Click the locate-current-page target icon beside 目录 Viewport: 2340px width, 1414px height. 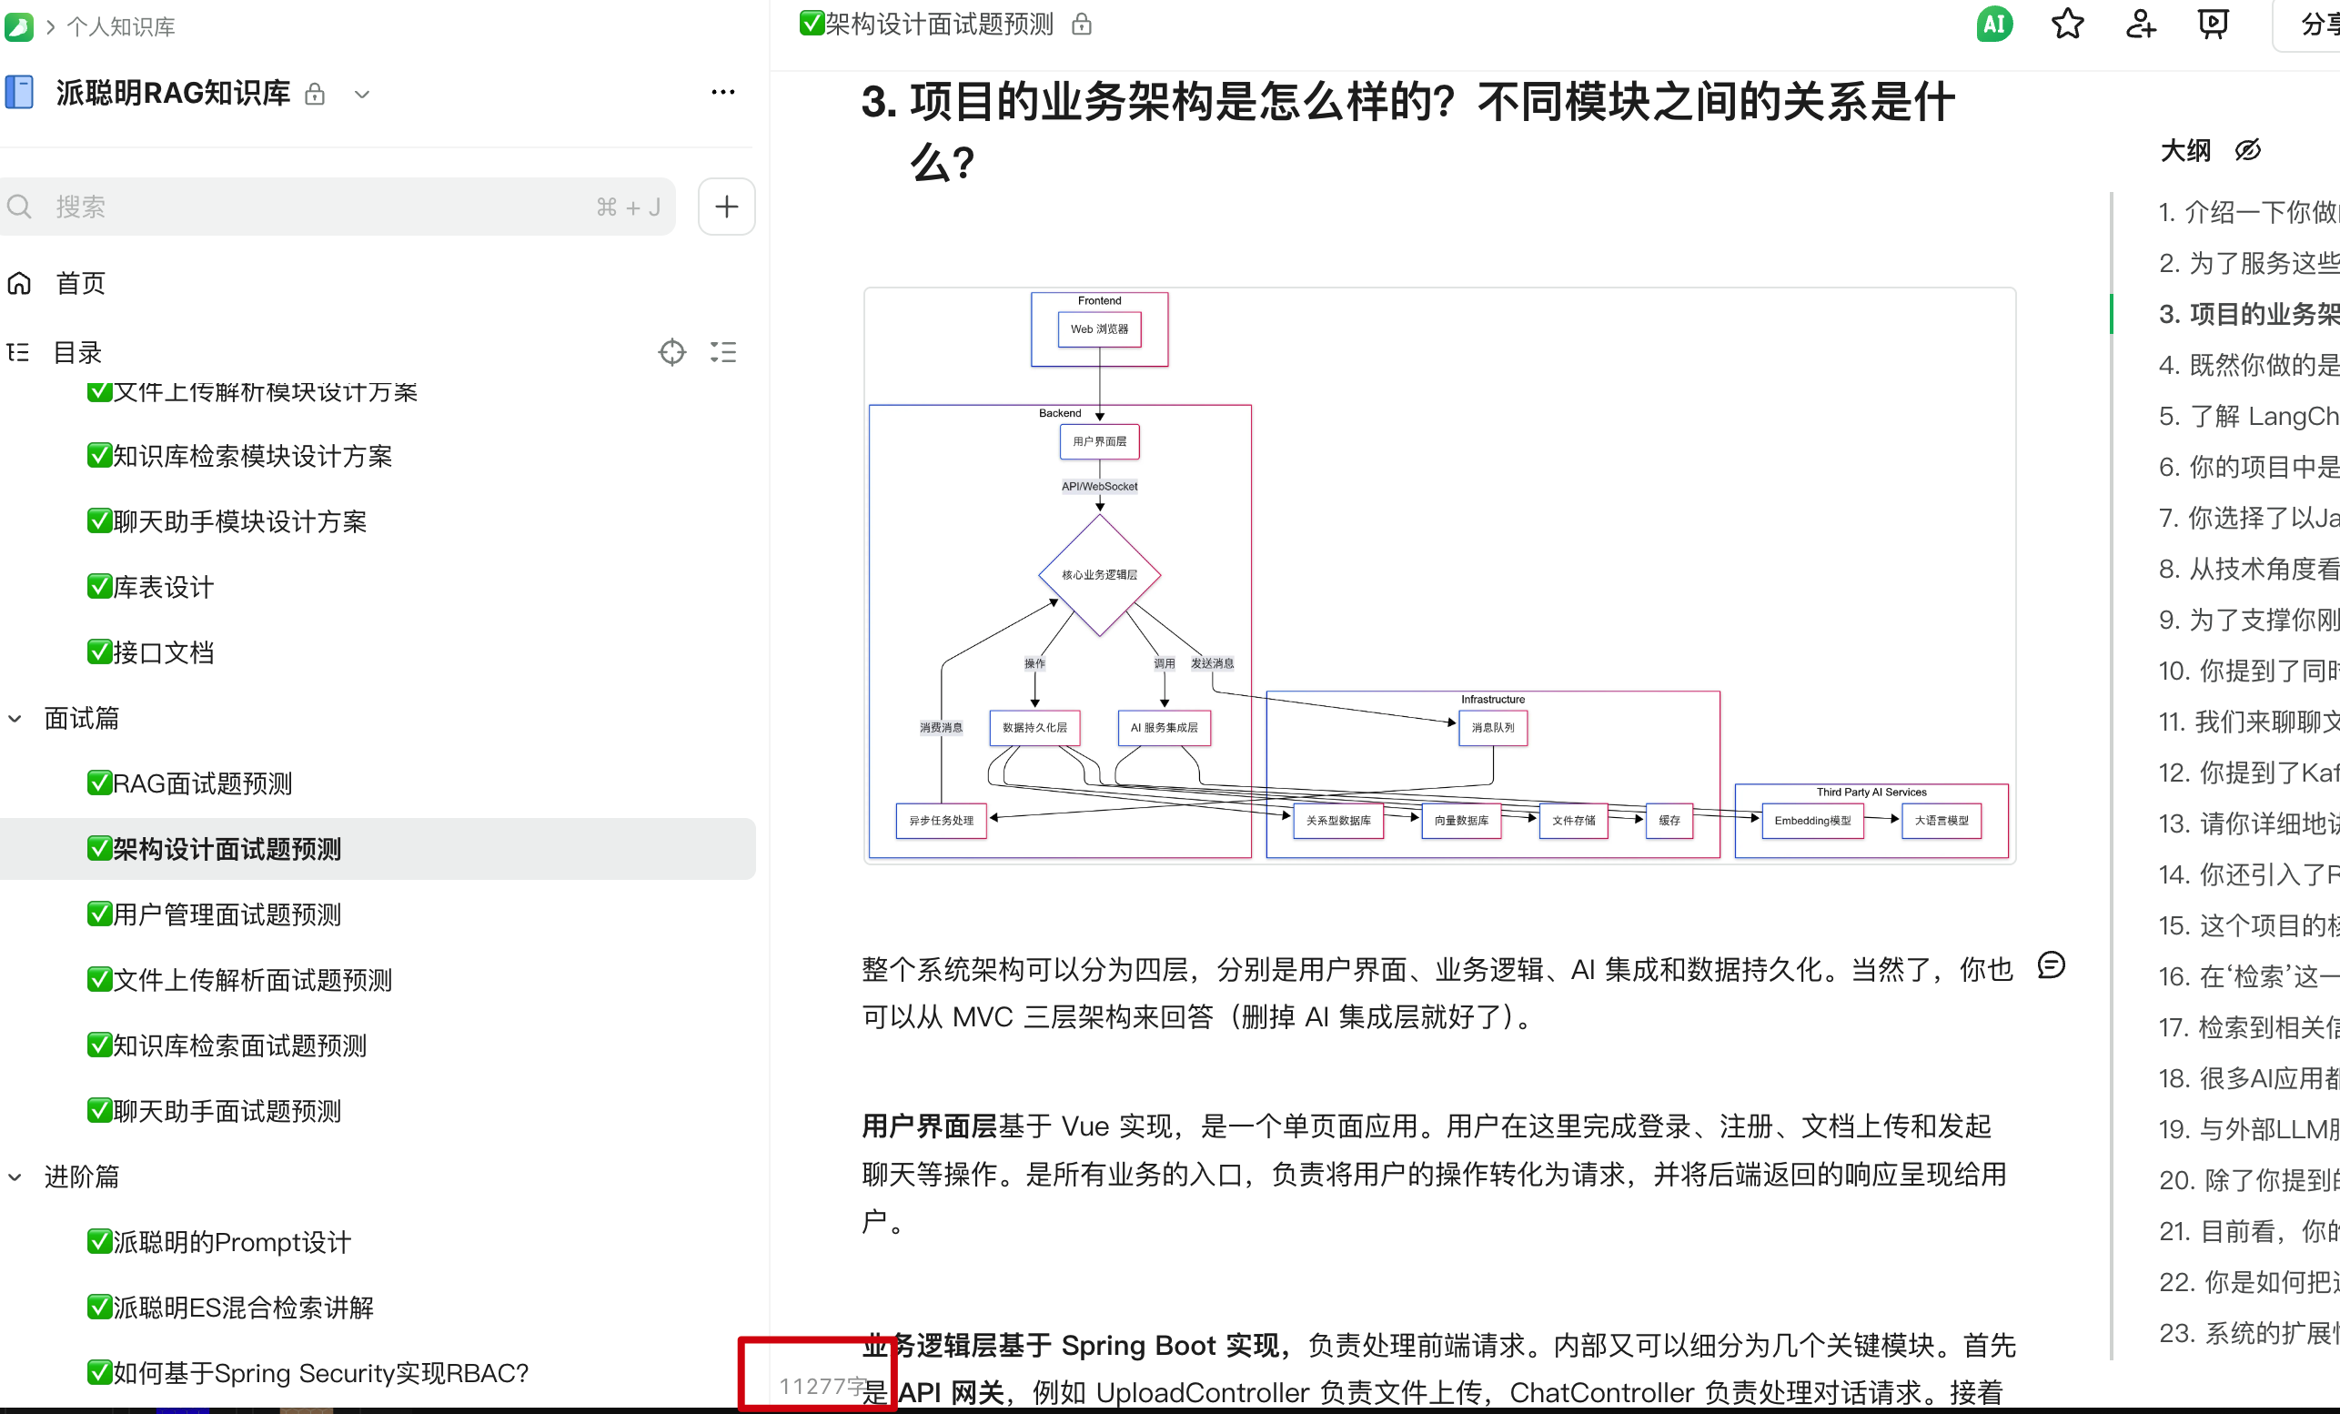[672, 351]
